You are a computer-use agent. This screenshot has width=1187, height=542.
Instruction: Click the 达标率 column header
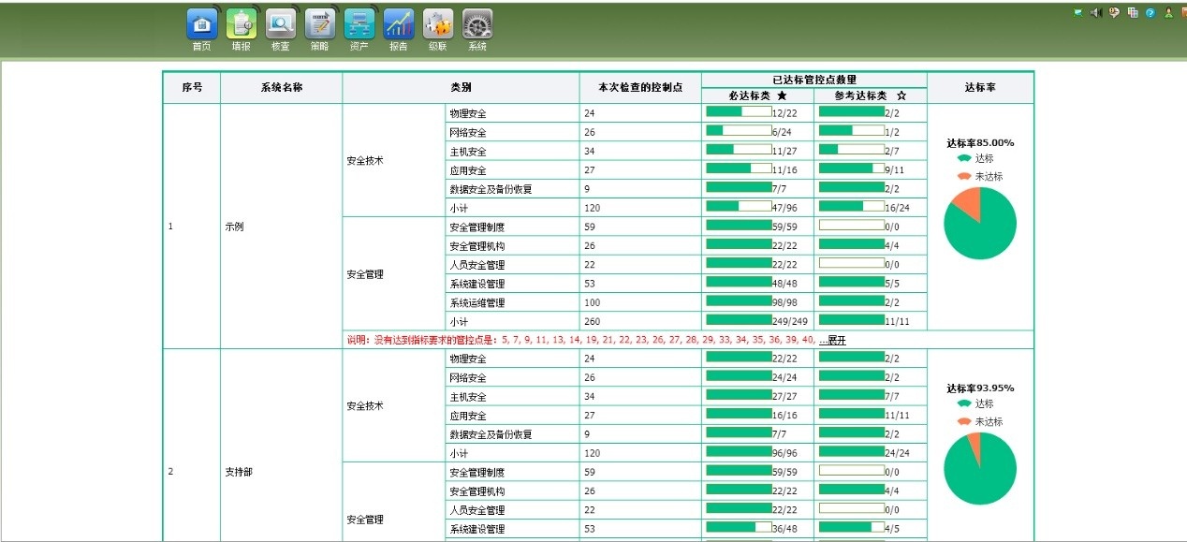979,87
